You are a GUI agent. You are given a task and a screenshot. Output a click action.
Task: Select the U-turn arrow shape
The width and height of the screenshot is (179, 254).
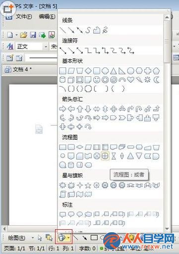pos(139,109)
